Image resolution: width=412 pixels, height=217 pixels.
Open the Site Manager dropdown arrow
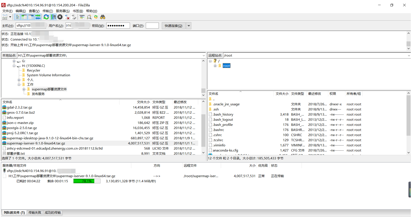(x=10, y=17)
